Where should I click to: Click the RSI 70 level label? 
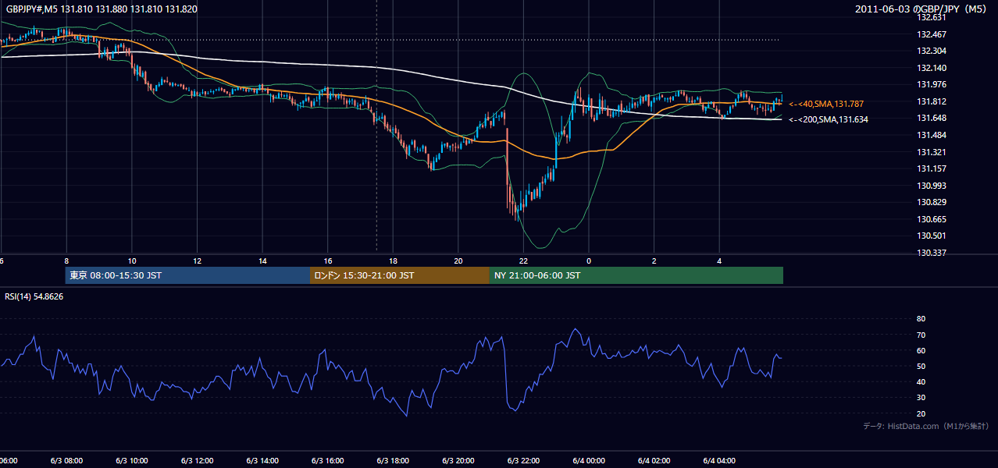point(921,335)
